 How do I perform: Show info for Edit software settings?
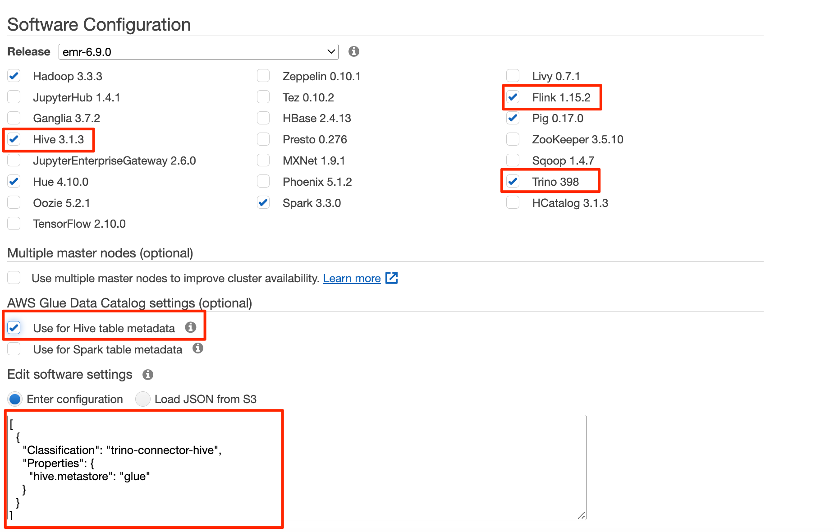click(148, 375)
